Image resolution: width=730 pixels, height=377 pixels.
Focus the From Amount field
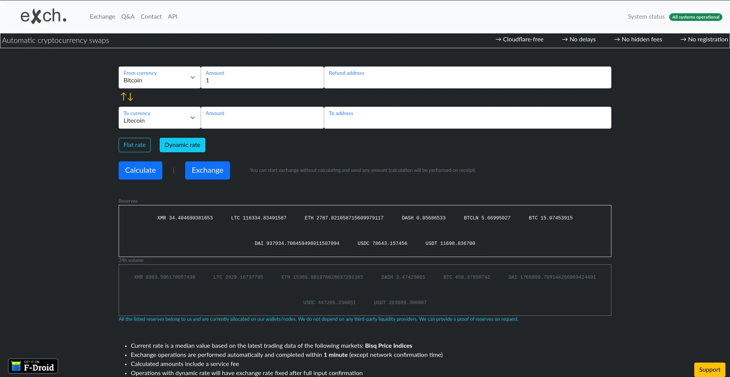click(x=262, y=77)
